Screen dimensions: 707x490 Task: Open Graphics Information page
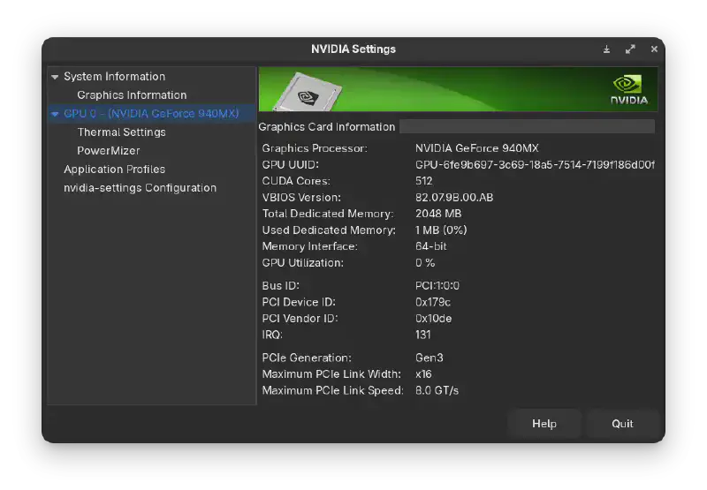(132, 95)
